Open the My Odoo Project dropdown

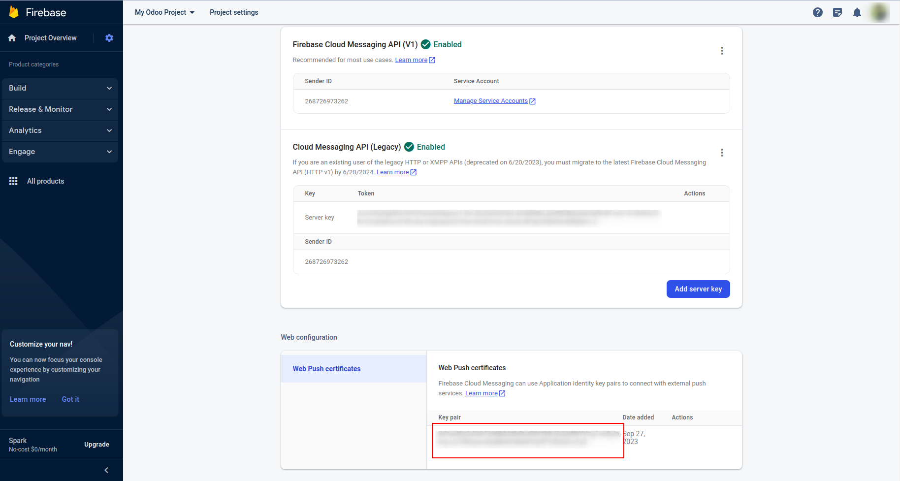coord(164,12)
